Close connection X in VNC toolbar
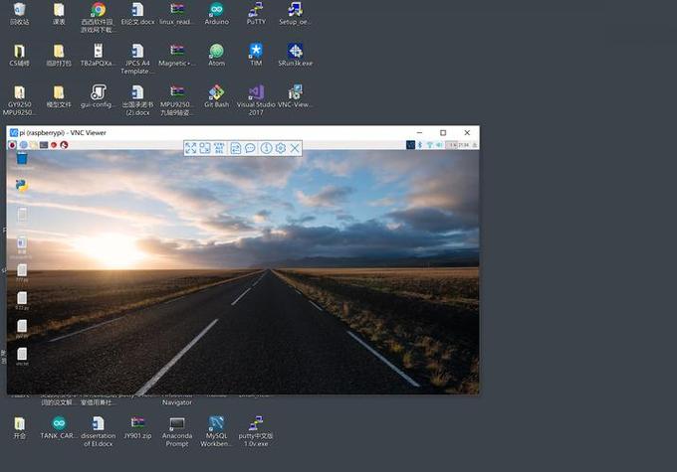677x472 pixels. [x=295, y=148]
